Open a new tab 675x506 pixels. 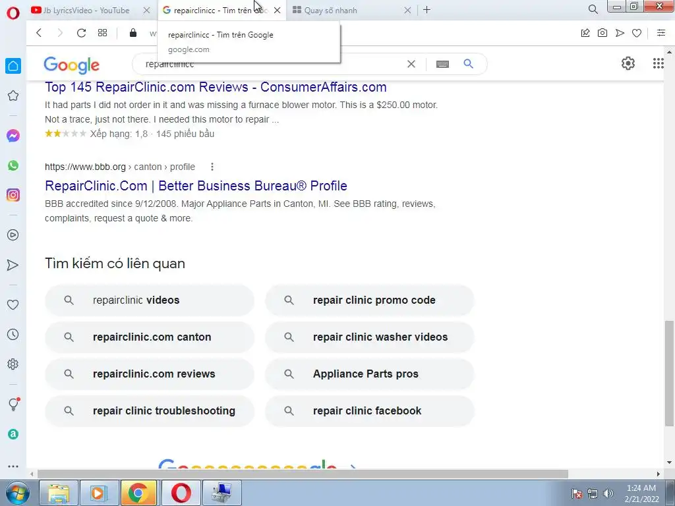(426, 9)
